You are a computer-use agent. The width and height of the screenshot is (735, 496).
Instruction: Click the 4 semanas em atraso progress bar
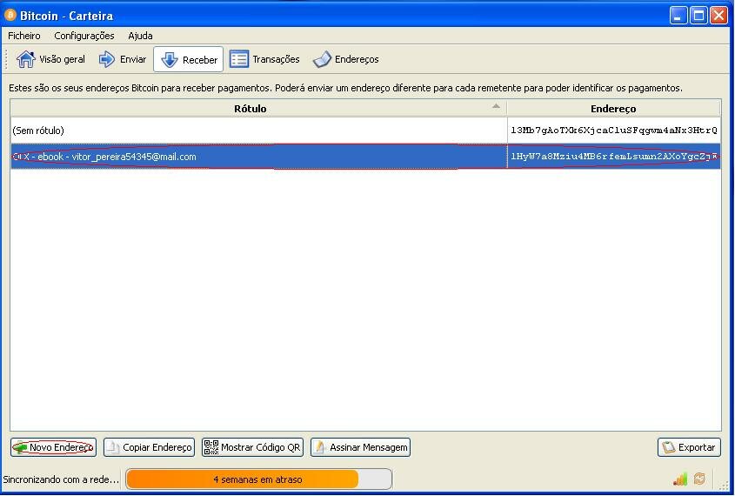tap(258, 479)
